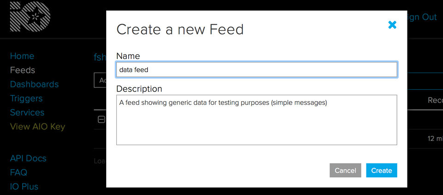Select Services in the sidebar
The width and height of the screenshot is (443, 195).
coord(27,112)
